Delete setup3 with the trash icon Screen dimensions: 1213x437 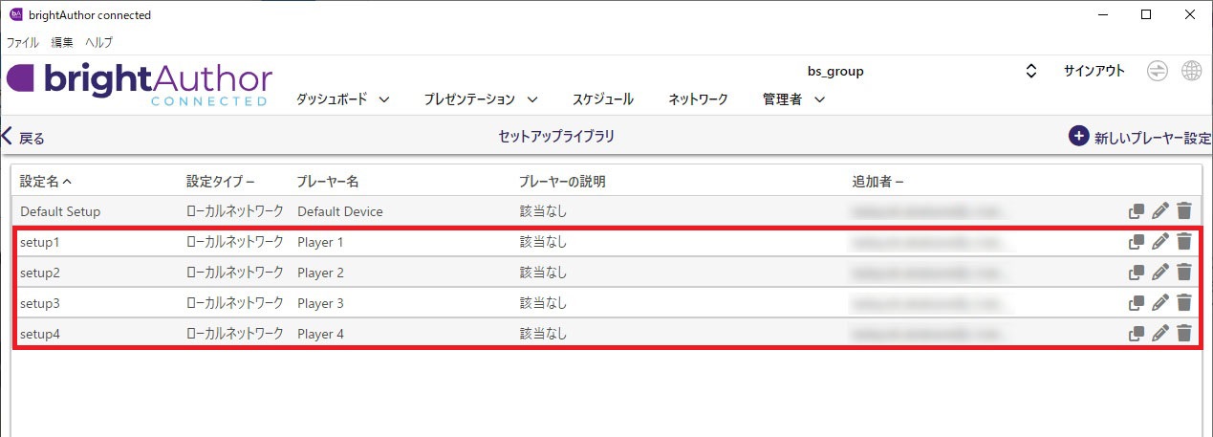coord(1184,303)
